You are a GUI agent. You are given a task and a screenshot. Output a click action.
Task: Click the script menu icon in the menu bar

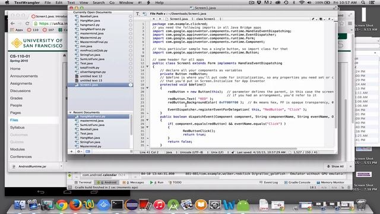148,2
